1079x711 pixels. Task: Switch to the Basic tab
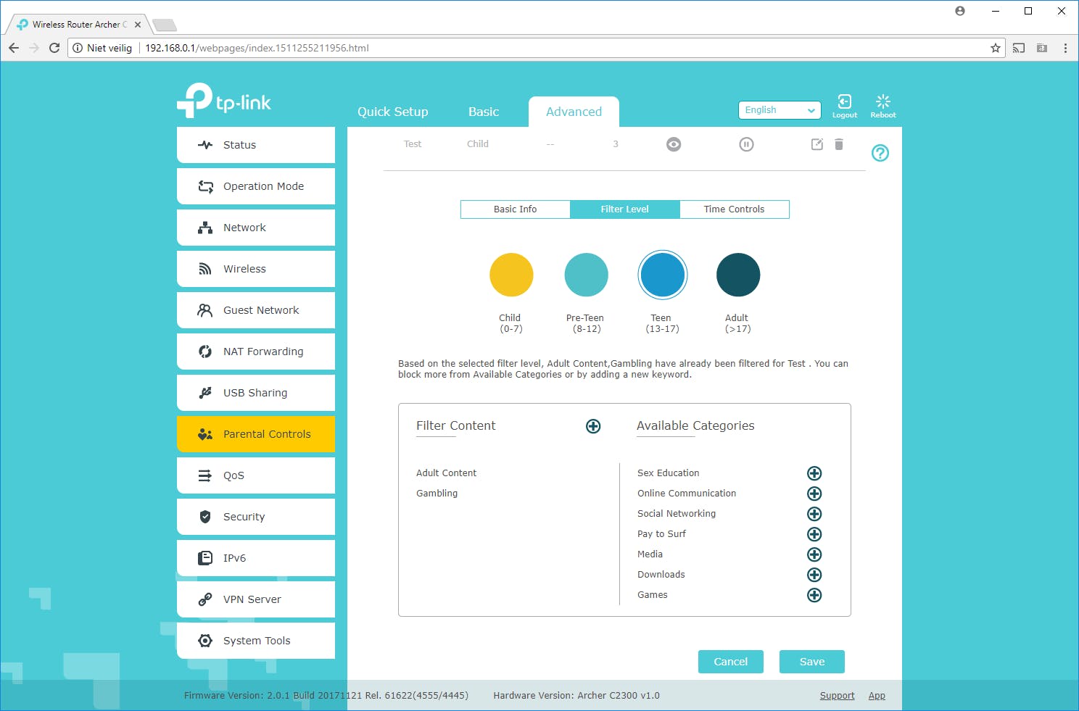[484, 112]
